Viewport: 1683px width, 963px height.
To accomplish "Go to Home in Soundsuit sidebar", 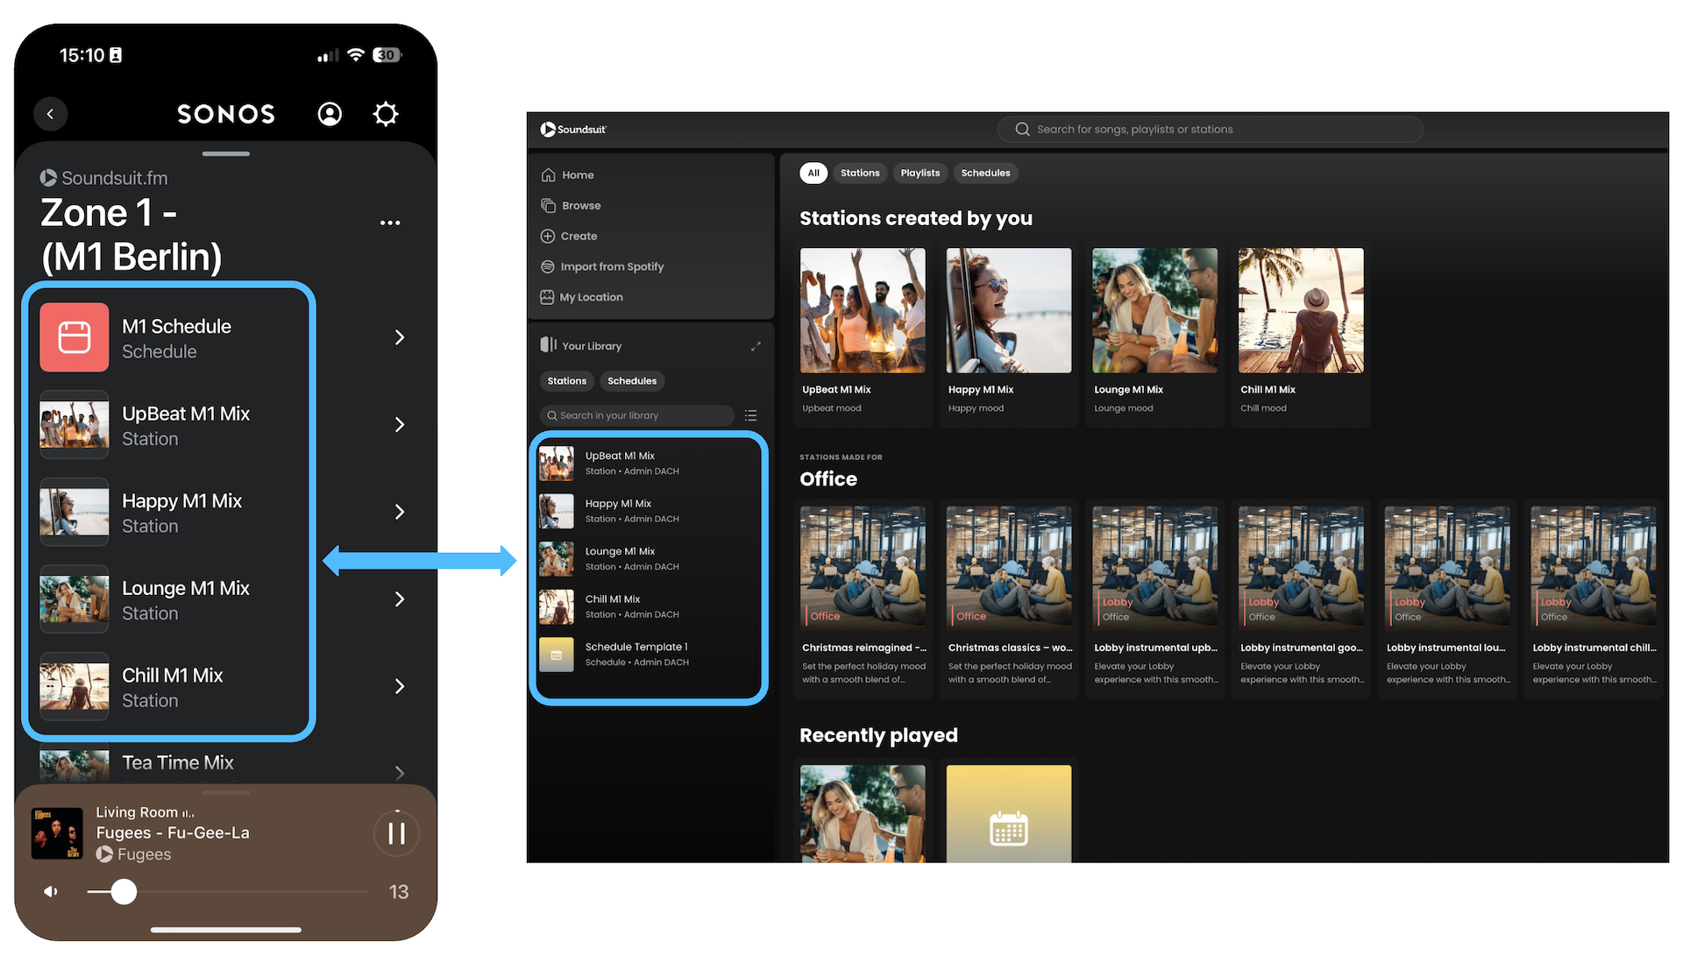I will (x=567, y=175).
